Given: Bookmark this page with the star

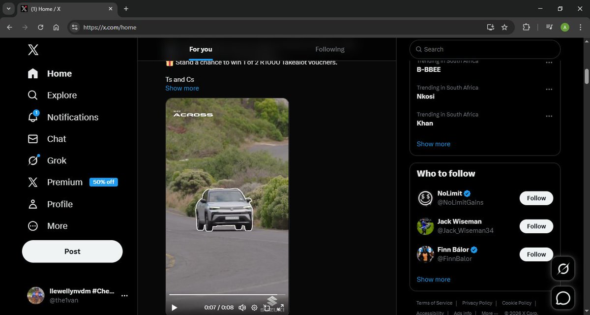Looking at the screenshot, I should pyautogui.click(x=504, y=28).
